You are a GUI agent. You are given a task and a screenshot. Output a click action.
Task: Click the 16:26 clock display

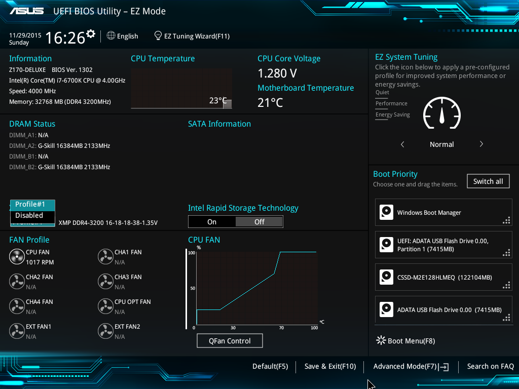[65, 37]
